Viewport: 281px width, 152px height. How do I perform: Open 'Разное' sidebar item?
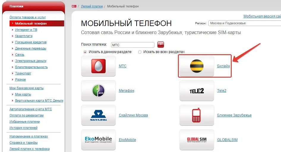pyautogui.click(x=20, y=80)
